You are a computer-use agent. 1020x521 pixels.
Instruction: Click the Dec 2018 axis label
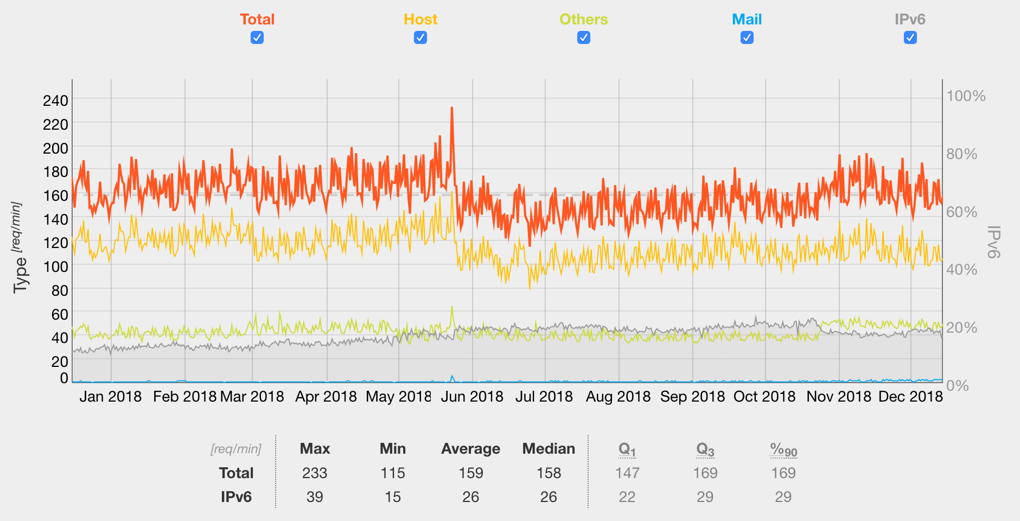910,397
